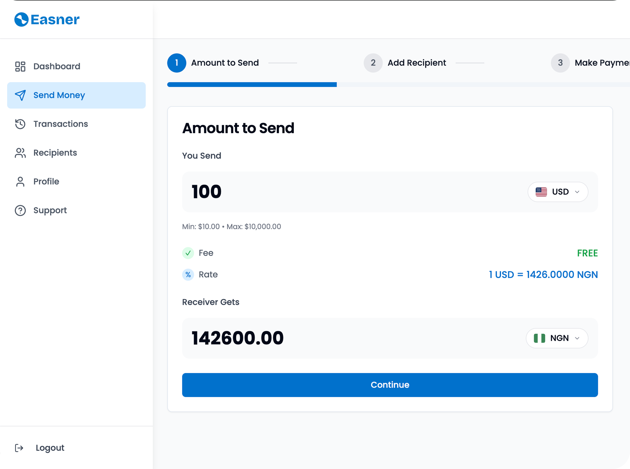Click the Send Money paper plane icon

[x=20, y=95]
